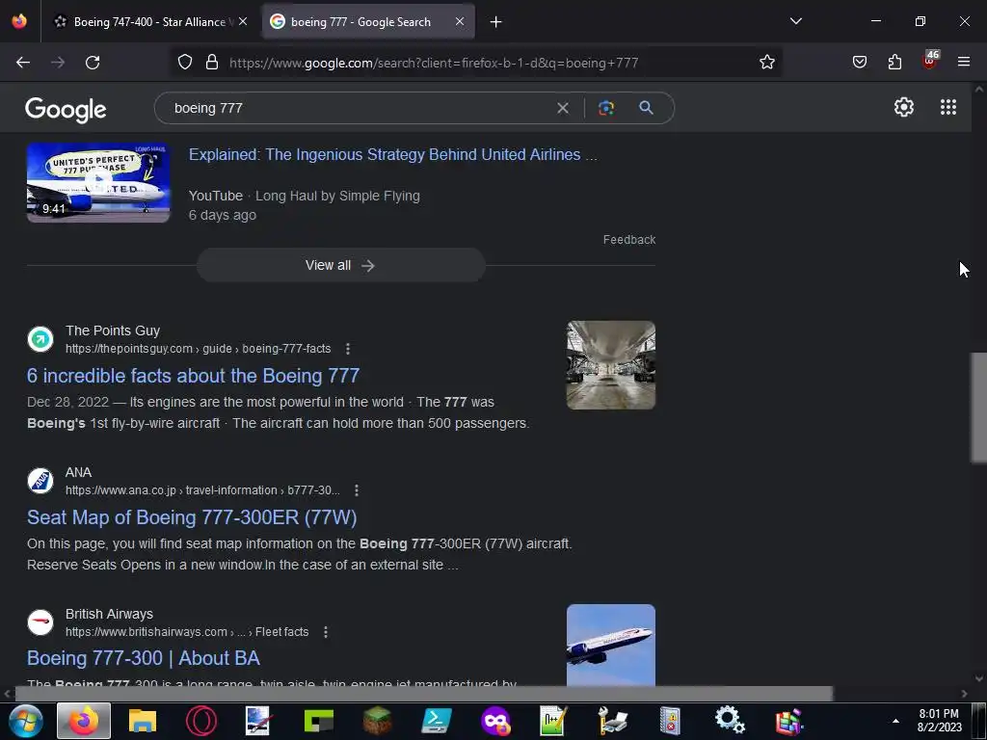Open options menu for ANA result

pyautogui.click(x=357, y=490)
